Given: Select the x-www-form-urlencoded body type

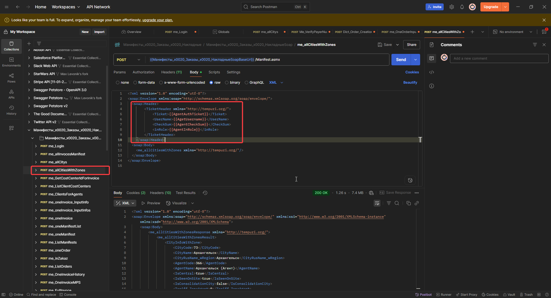Looking at the screenshot, I should 182,83.
